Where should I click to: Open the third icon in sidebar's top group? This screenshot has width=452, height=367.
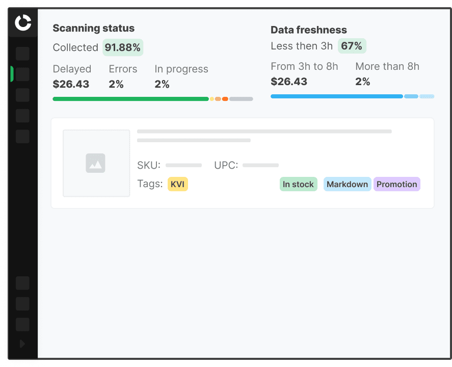pyautogui.click(x=22, y=95)
